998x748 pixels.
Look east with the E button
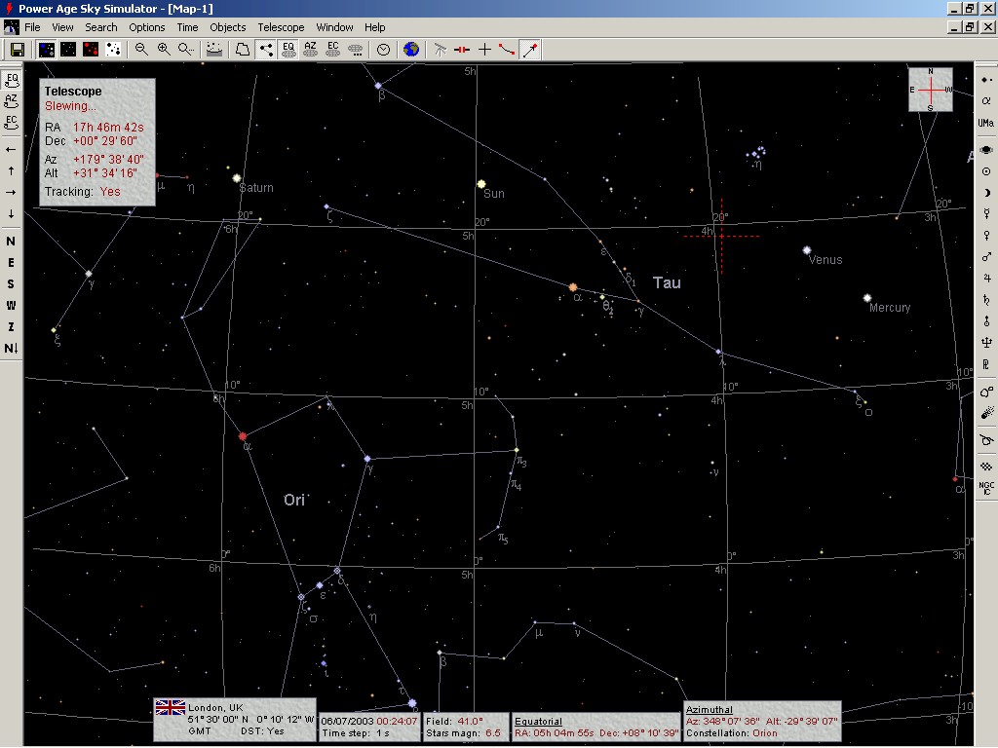click(x=11, y=263)
